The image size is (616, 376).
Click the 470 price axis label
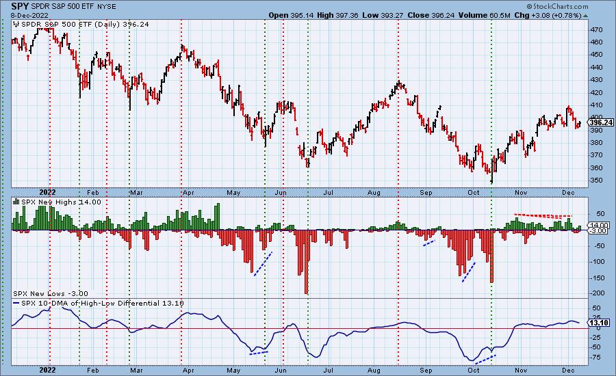pos(596,30)
